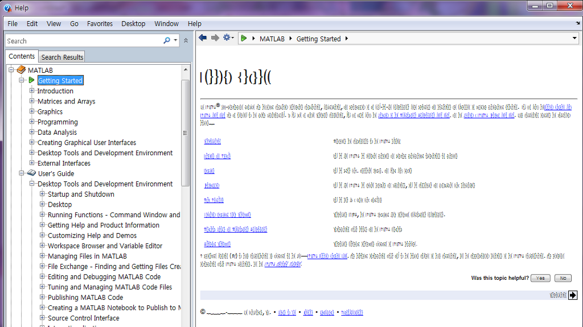Open the File menu
Viewport: 583px width, 327px height.
(13, 23)
